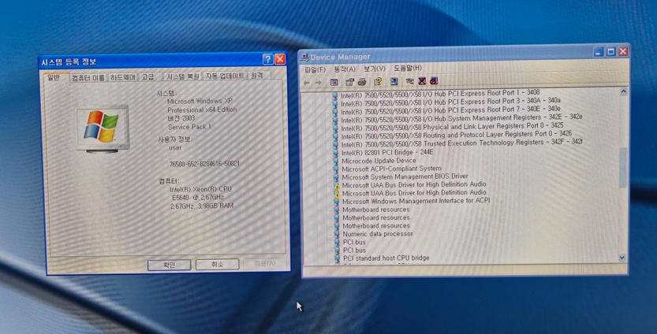Open Properties from the Device Manager toolbar
657x334 pixels.
coord(350,82)
